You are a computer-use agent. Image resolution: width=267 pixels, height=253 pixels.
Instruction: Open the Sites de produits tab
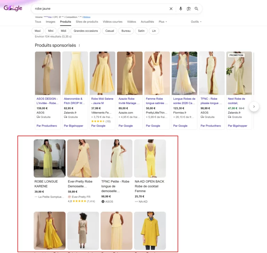87,22
